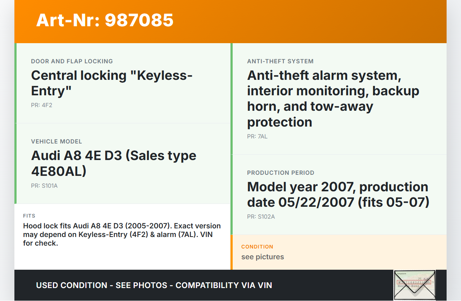Screen dimensions: 461x301
Task: Click the PRODUCTION PERIOD label
Action: click(281, 173)
